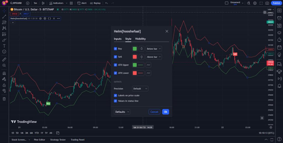Open the ideas lightbulb panel
This screenshot has height=143, width=283.
pyautogui.click(x=279, y=54)
